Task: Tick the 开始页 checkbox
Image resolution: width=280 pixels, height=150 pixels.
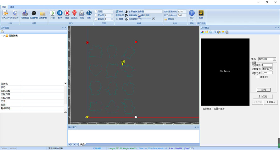Action: [96, 15]
